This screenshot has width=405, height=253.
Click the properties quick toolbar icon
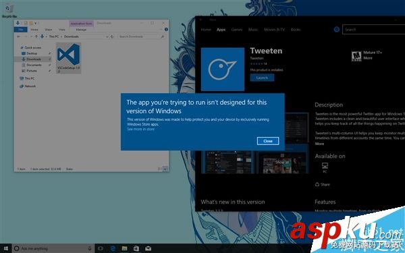click(x=26, y=23)
